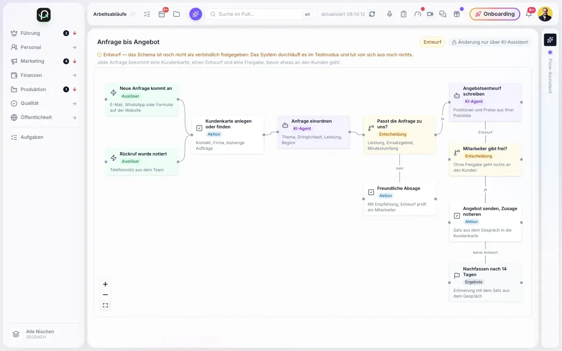562x351 pixels.
Task: Open the gift icon
Action: [457, 14]
